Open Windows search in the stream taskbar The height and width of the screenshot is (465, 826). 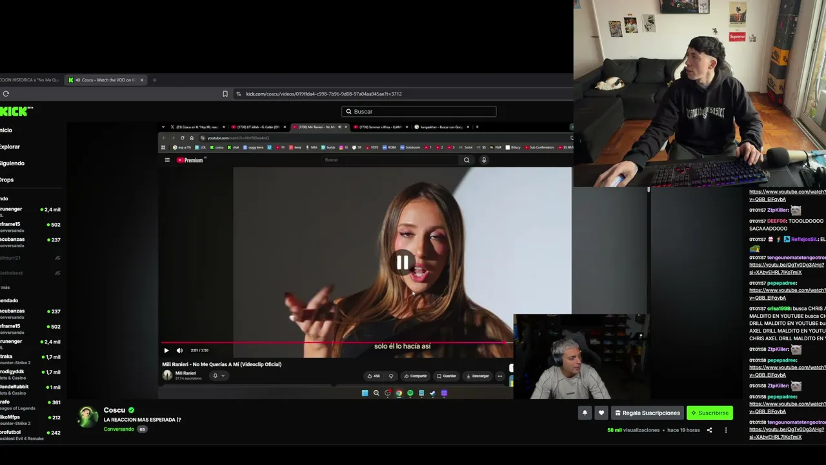click(x=376, y=393)
